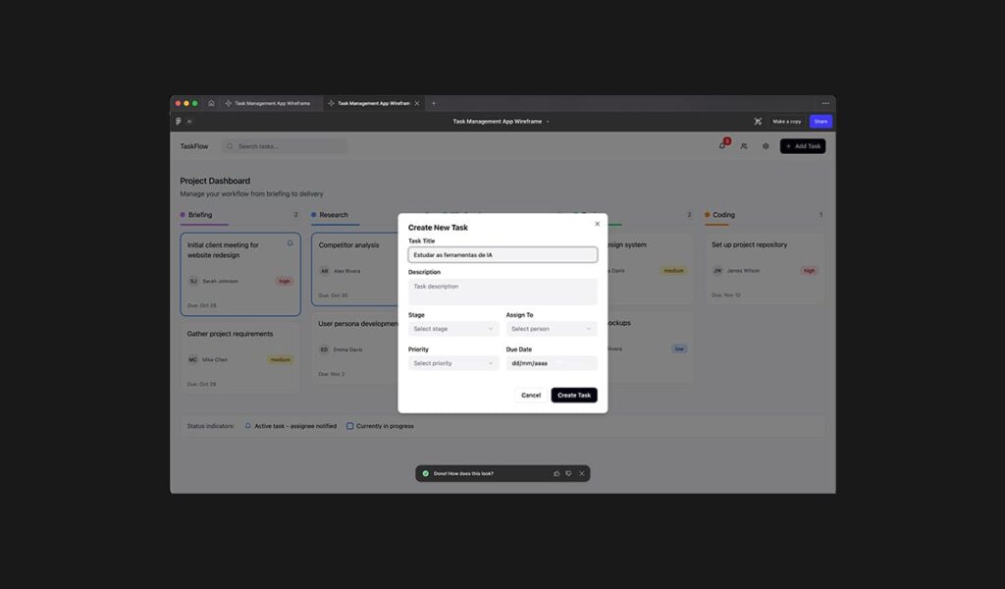Viewport: 1005px width, 589px height.
Task: Open the 'Select priority' dropdown
Action: tap(452, 362)
